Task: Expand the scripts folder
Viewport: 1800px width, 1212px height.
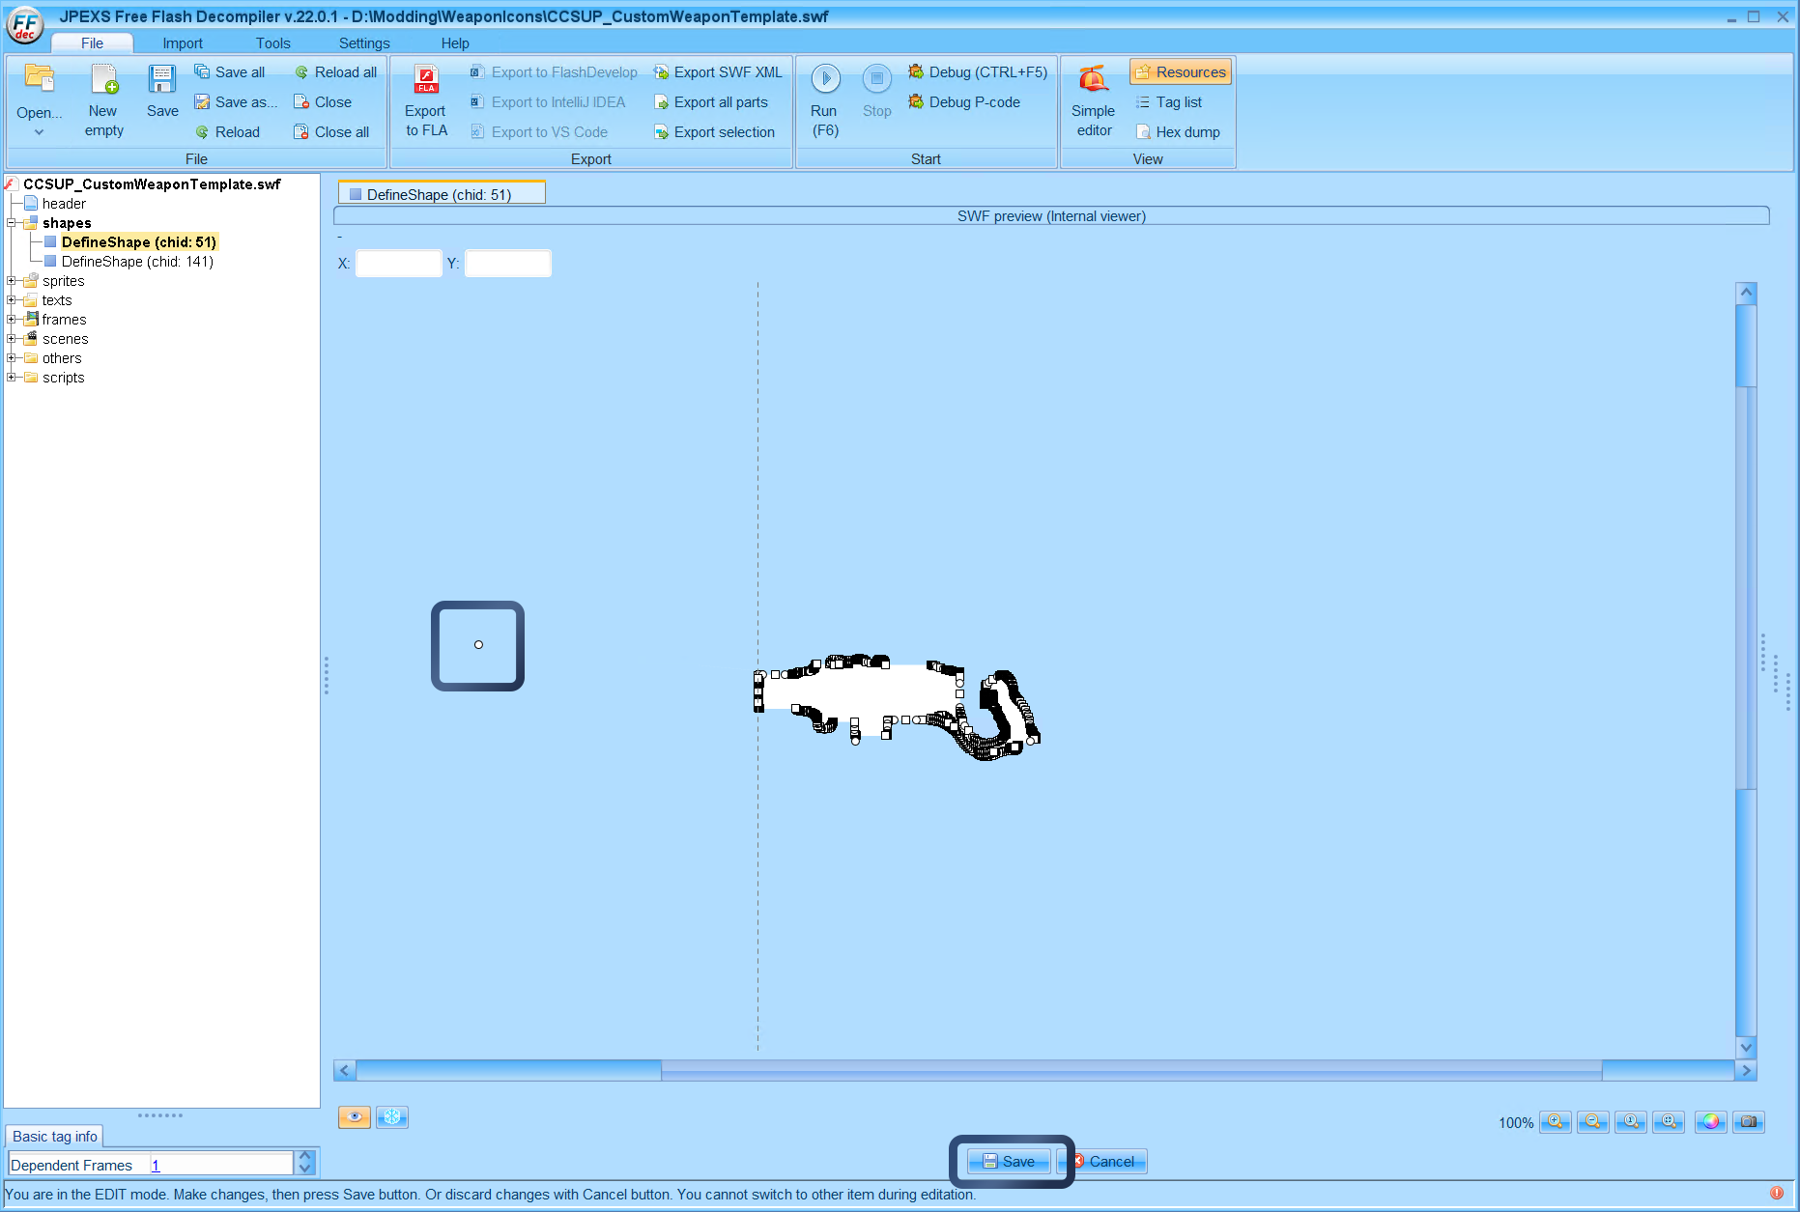Action: 11,378
